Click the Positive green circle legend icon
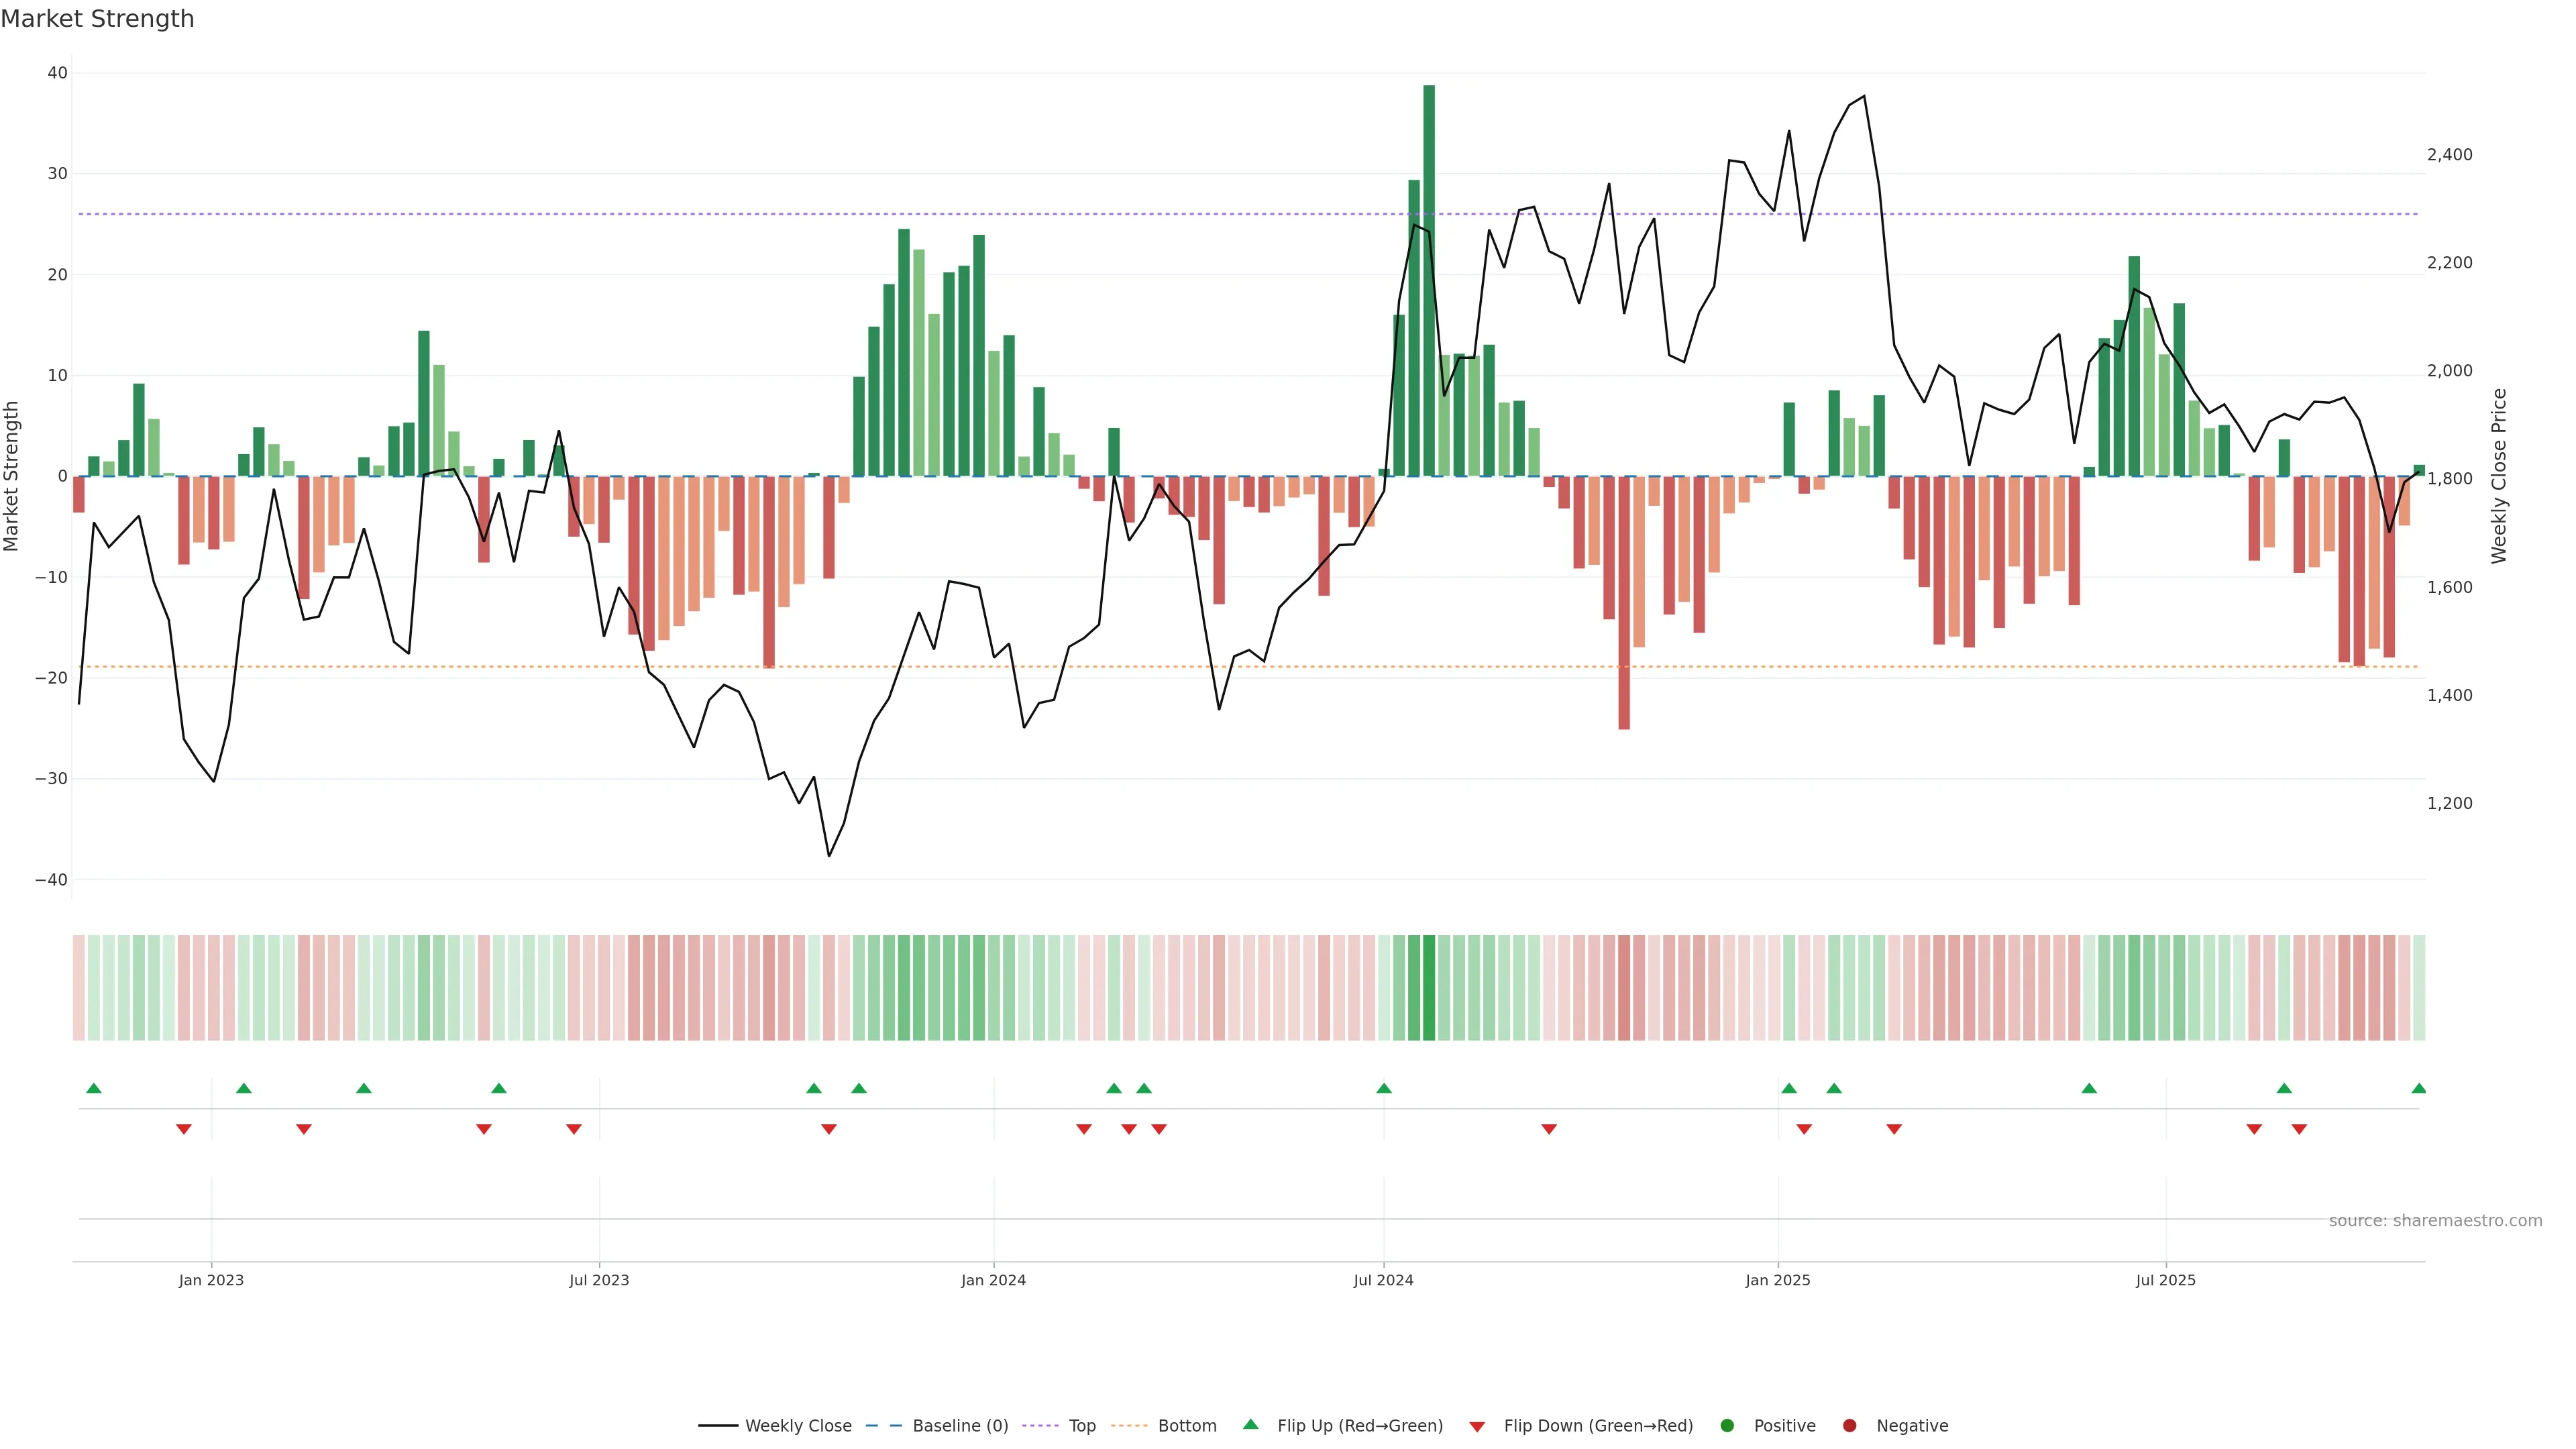This screenshot has width=2576, height=1449. click(1727, 1426)
